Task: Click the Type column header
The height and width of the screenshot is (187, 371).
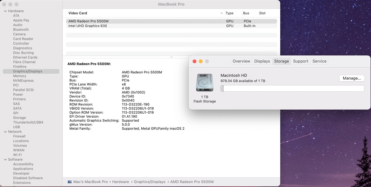Action: 229,13
